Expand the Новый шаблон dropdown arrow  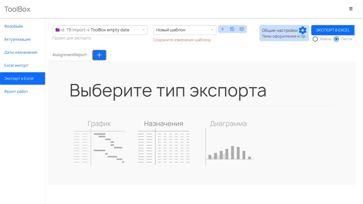212,30
